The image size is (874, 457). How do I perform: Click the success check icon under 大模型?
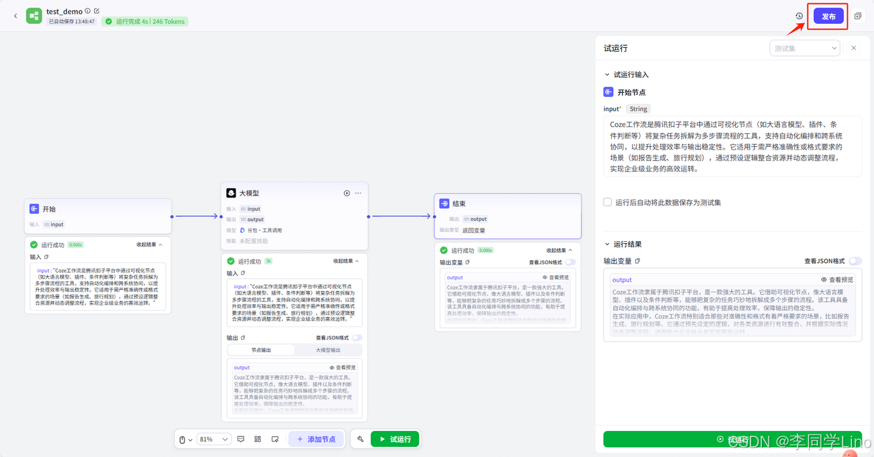click(x=231, y=261)
